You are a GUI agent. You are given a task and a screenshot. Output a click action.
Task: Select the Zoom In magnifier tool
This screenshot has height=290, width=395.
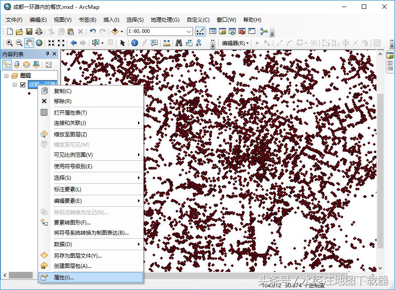(9, 43)
